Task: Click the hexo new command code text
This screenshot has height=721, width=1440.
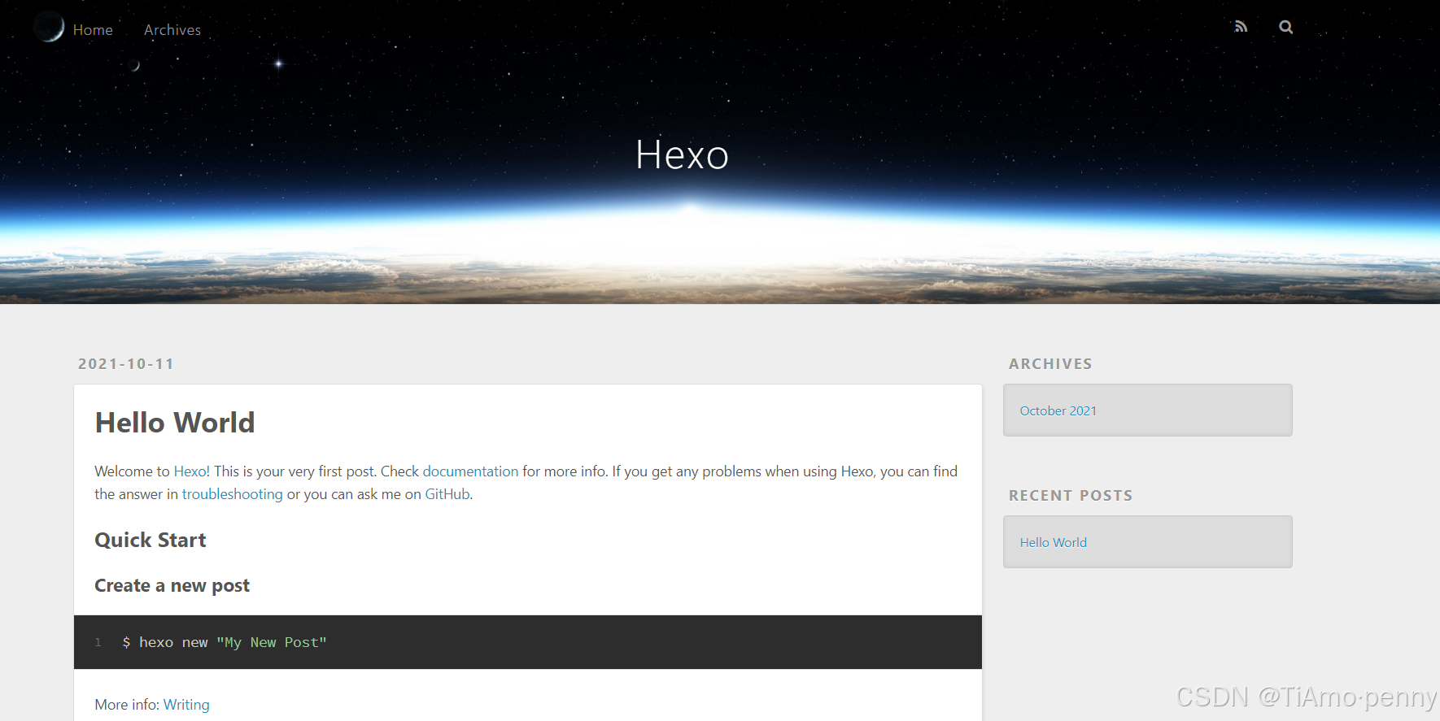Action: [225, 642]
